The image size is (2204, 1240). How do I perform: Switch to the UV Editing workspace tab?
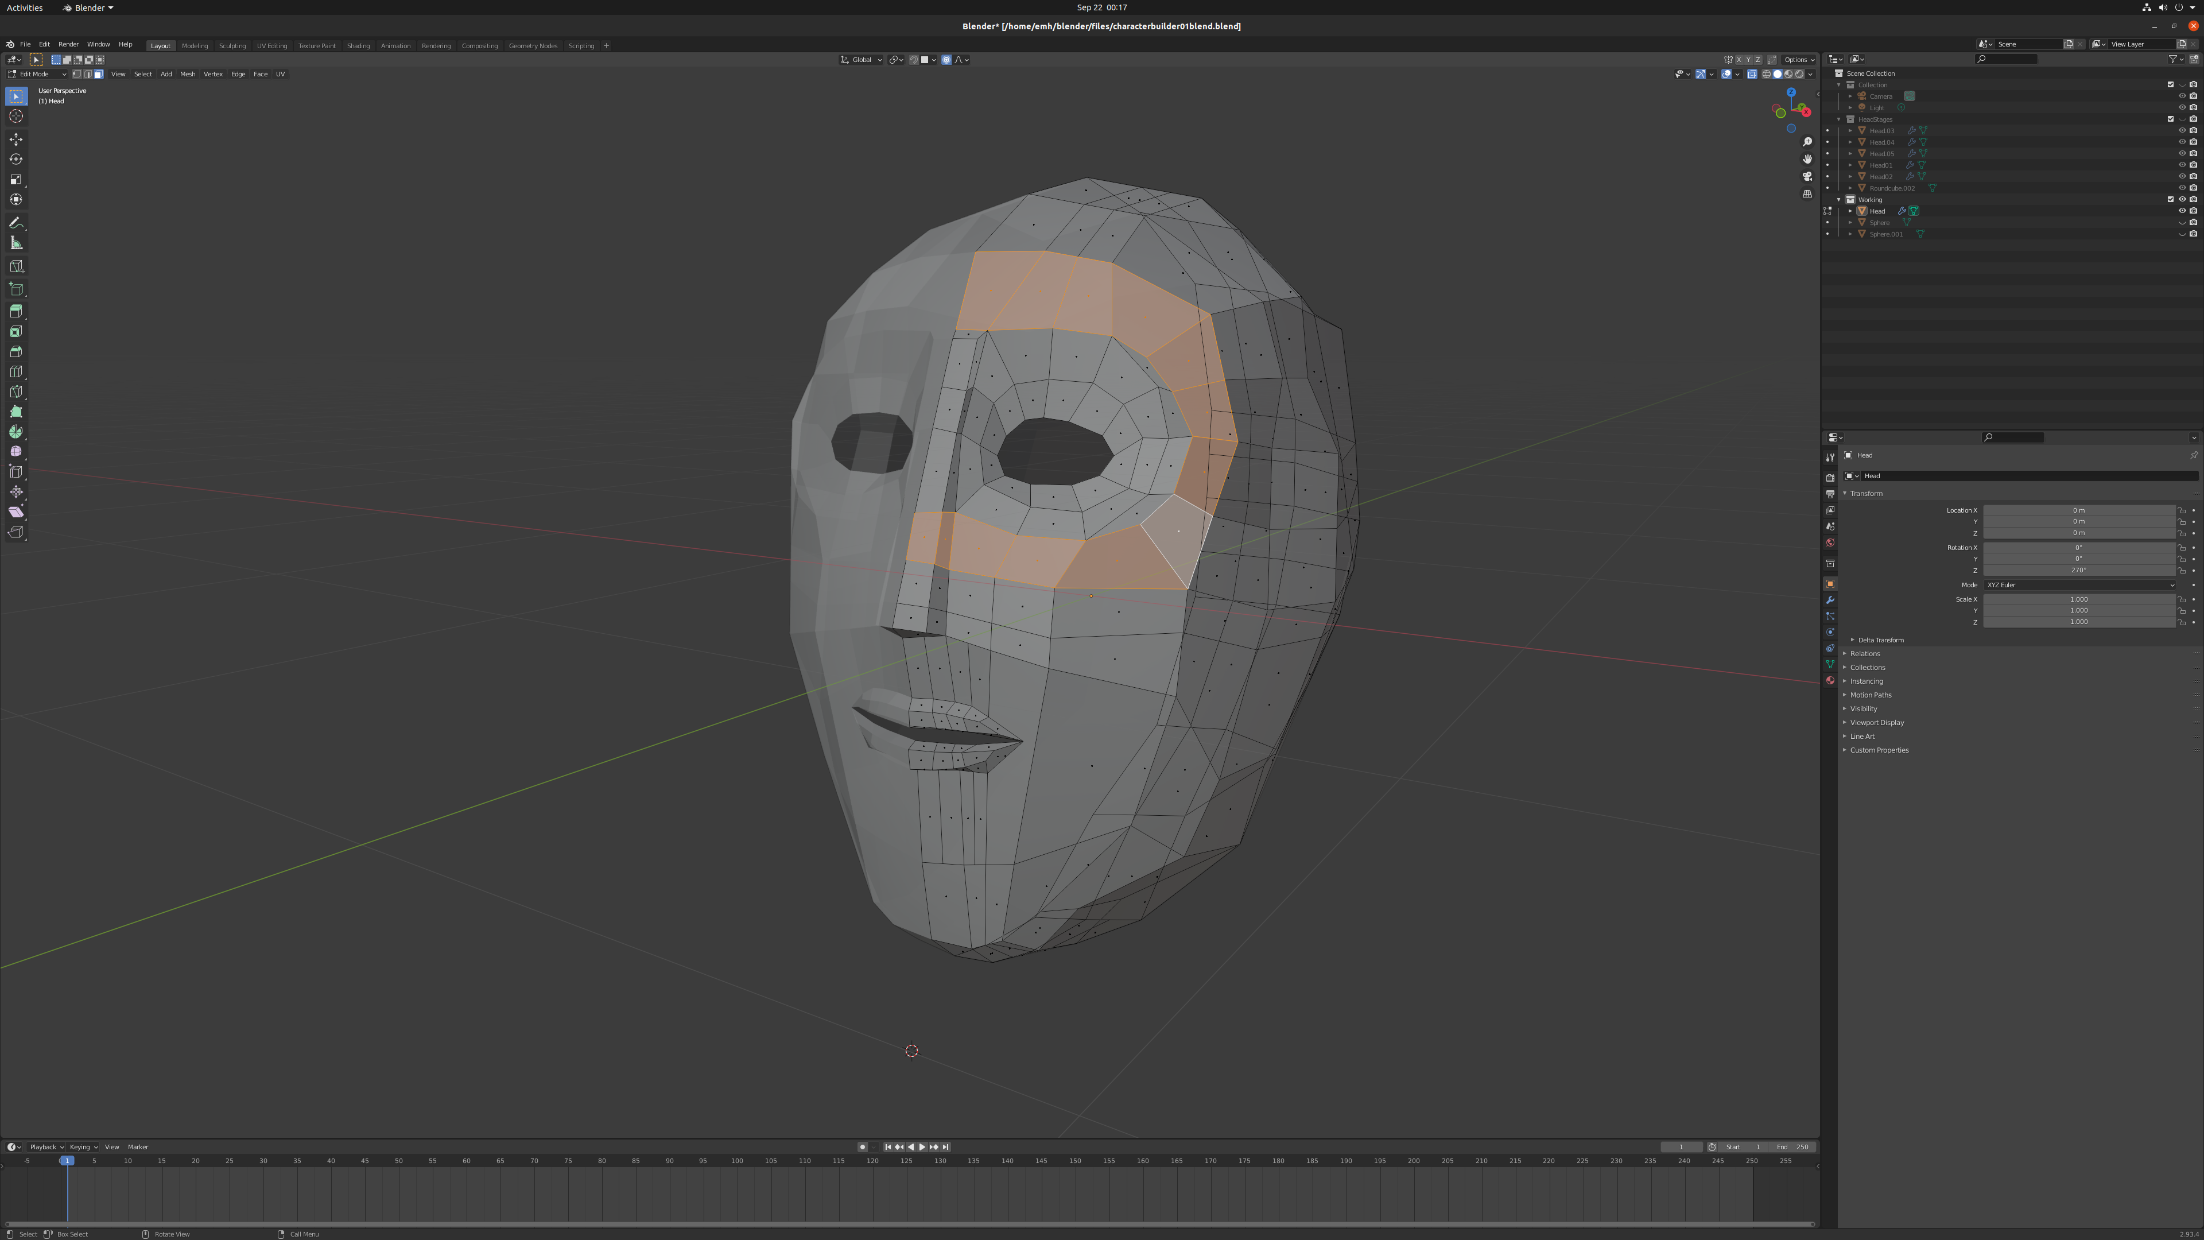[272, 46]
